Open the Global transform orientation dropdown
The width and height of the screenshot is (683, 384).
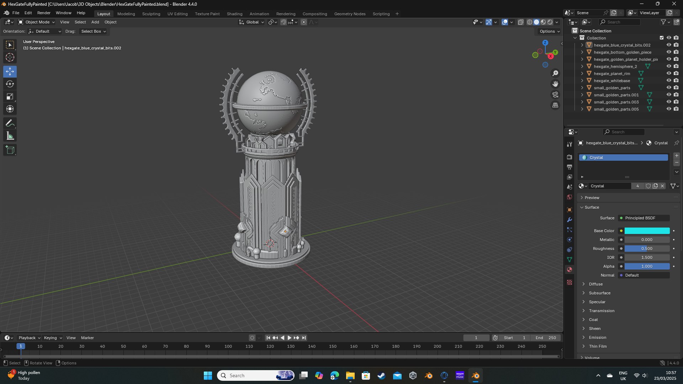tap(252, 22)
